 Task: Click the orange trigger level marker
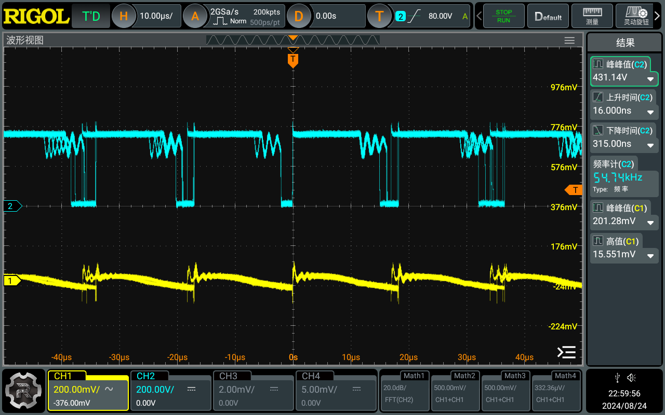click(x=574, y=190)
